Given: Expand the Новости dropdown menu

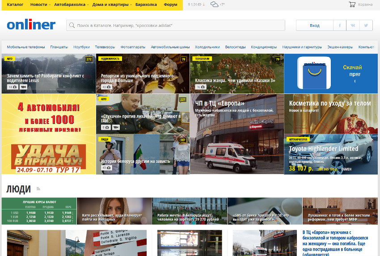Looking at the screenshot, I should (x=40, y=4).
